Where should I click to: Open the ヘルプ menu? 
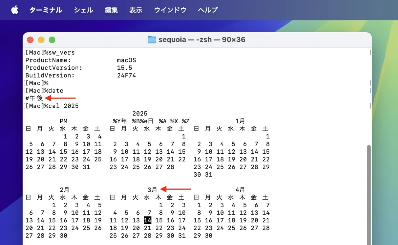[208, 10]
